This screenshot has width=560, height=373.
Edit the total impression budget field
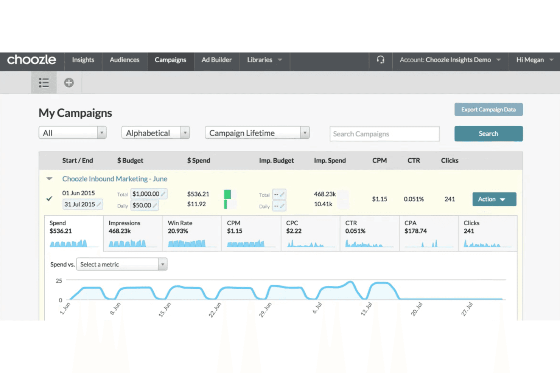coord(279,195)
